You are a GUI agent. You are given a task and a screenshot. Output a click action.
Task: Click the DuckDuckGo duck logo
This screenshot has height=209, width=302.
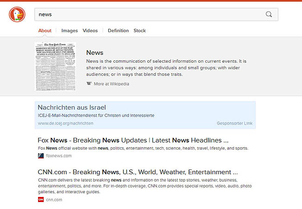point(17,14)
